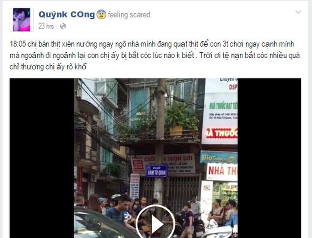Click the globe public privacy icon
The width and height of the screenshot is (312, 238).
coord(63,26)
